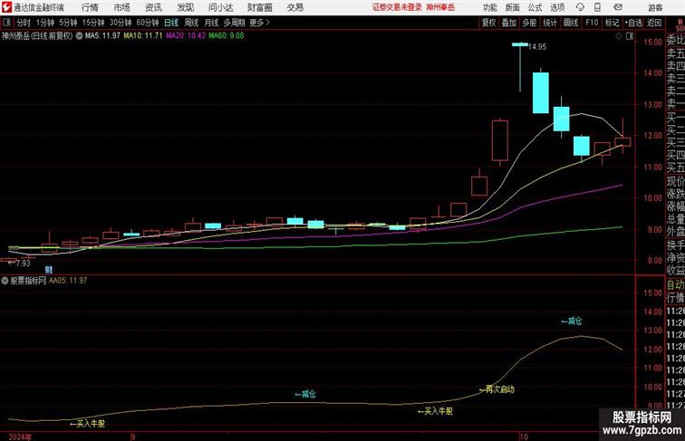Expand the MA indicator settings arrow
Image resolution: width=685 pixels, height=441 pixels.
tap(79, 36)
